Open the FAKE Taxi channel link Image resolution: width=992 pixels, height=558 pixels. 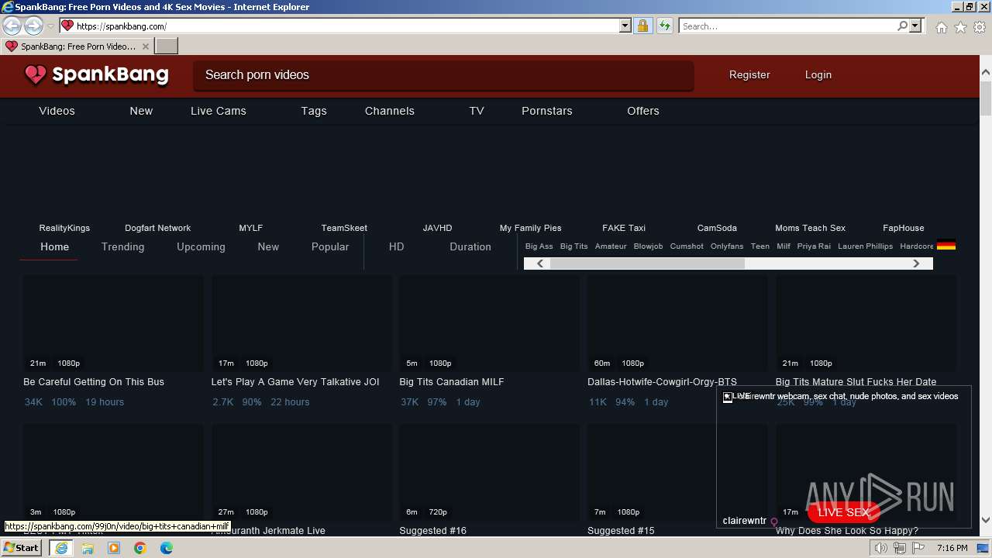pyautogui.click(x=624, y=228)
